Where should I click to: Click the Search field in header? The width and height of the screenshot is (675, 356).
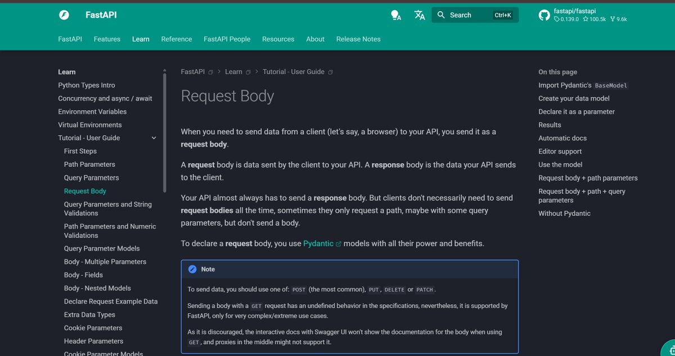click(x=475, y=15)
